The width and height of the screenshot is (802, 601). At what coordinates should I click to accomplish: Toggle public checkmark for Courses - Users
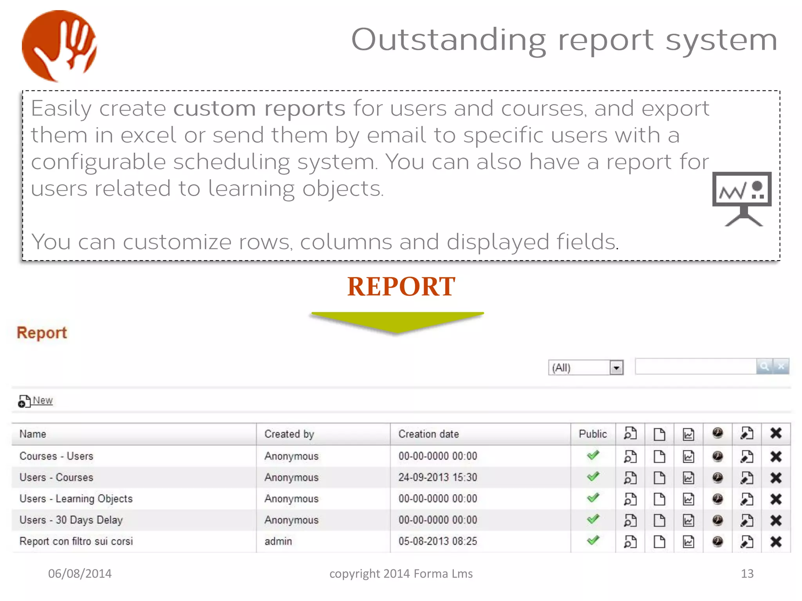click(x=593, y=455)
